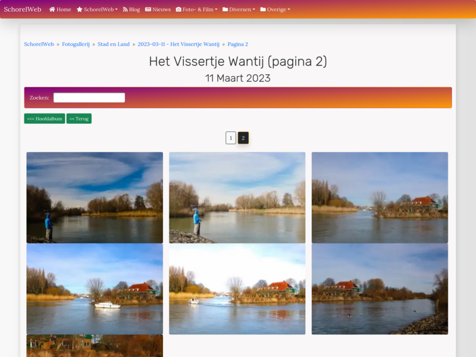Go to pagination page 1
Image resolution: width=476 pixels, height=357 pixels.
[x=231, y=138]
